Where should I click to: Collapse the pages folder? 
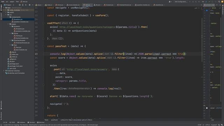click(8, 24)
